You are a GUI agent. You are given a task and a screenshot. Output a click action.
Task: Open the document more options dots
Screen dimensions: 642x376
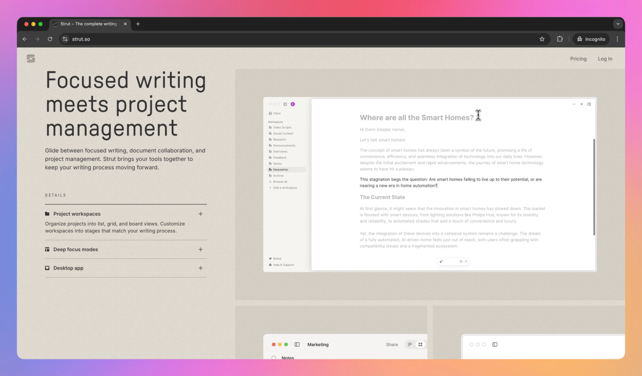click(x=574, y=104)
